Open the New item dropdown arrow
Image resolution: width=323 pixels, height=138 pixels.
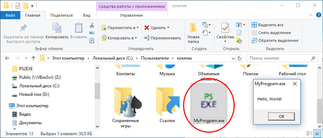[x=209, y=25]
